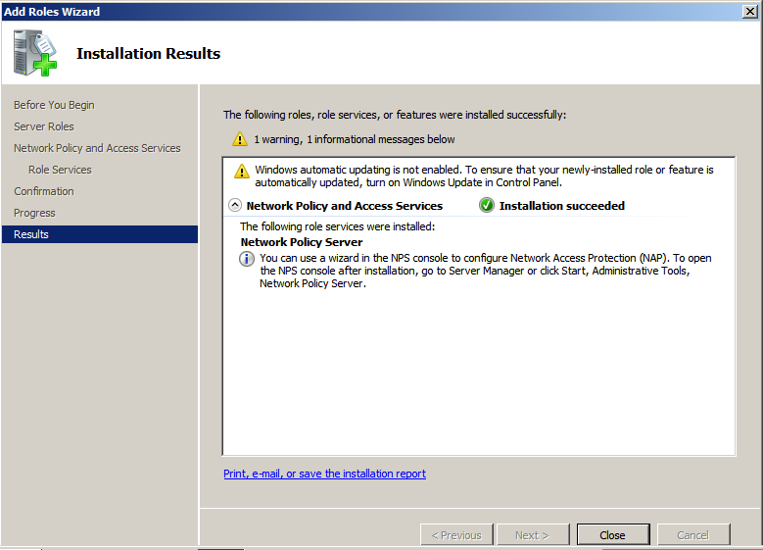Screen dimensions: 763x550
Task: Click the Installation Results heading
Action: [x=149, y=53]
